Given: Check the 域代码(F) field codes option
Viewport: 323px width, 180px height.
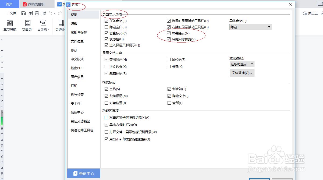Looking at the screenshot, I should [169, 59].
